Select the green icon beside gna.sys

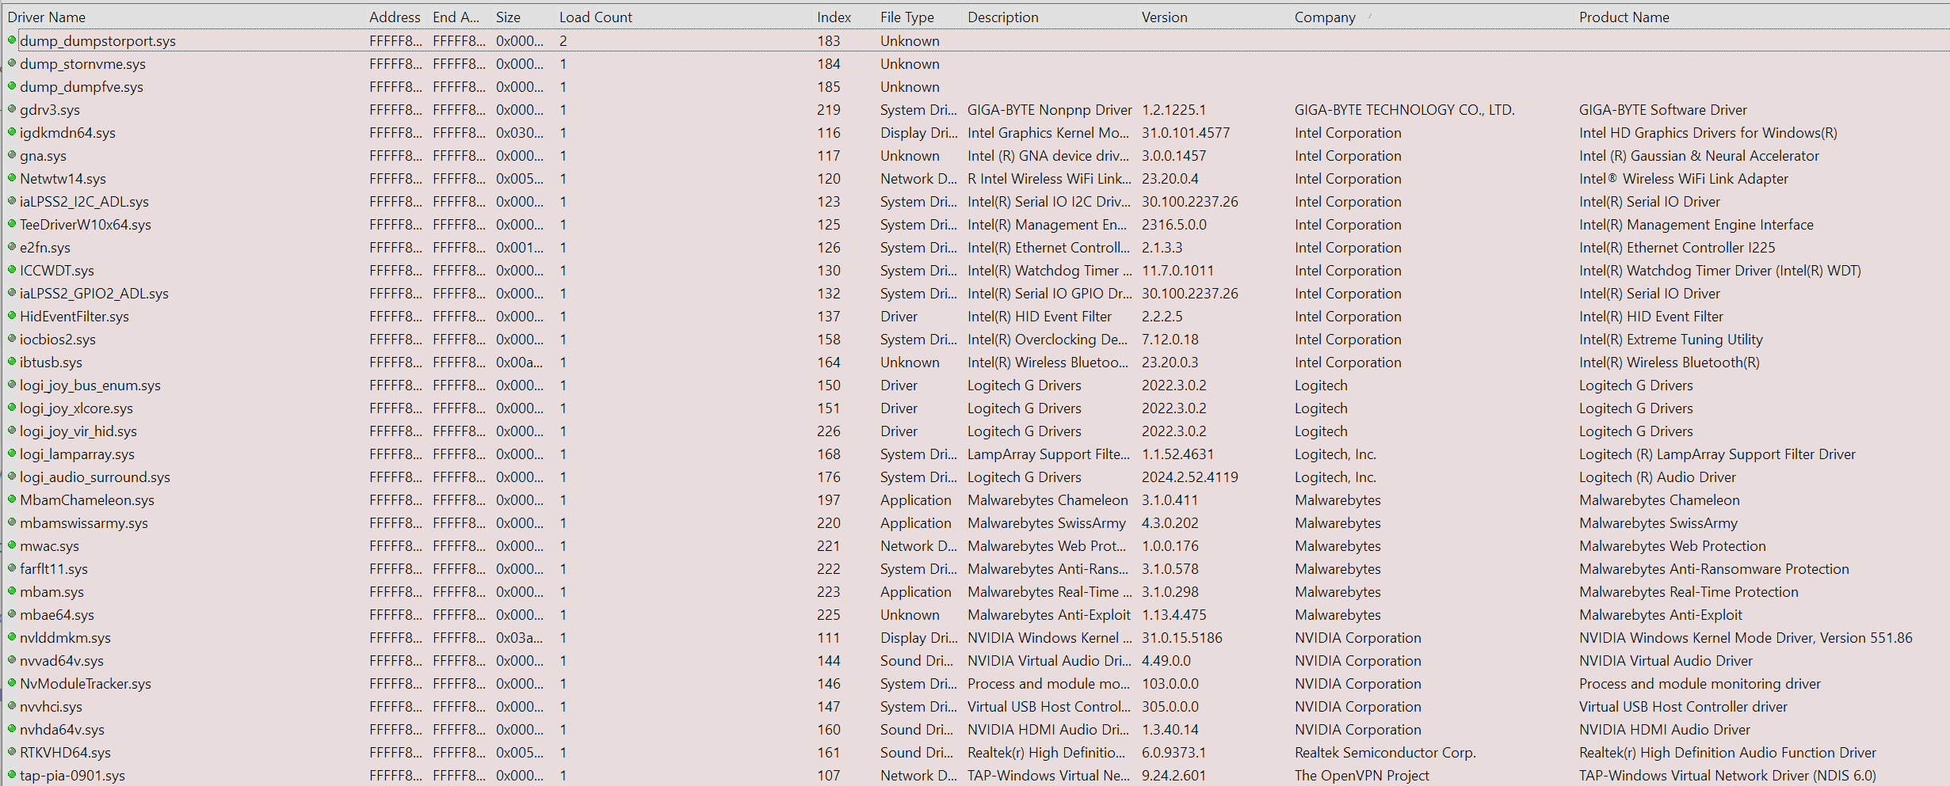12,154
